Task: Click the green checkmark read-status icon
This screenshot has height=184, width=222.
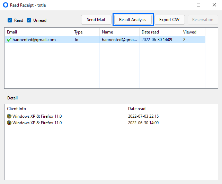Action: click(9, 40)
